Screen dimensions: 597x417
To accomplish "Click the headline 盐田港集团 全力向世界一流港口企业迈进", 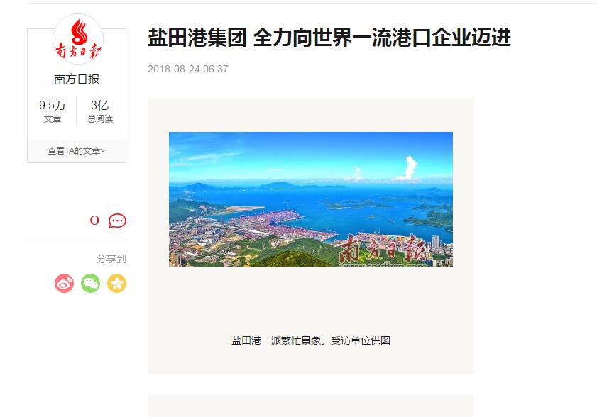I will point(329,38).
